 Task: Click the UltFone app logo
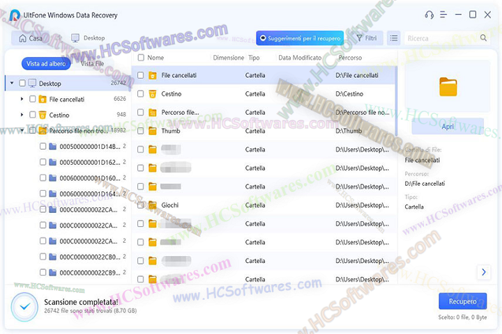click(x=15, y=15)
